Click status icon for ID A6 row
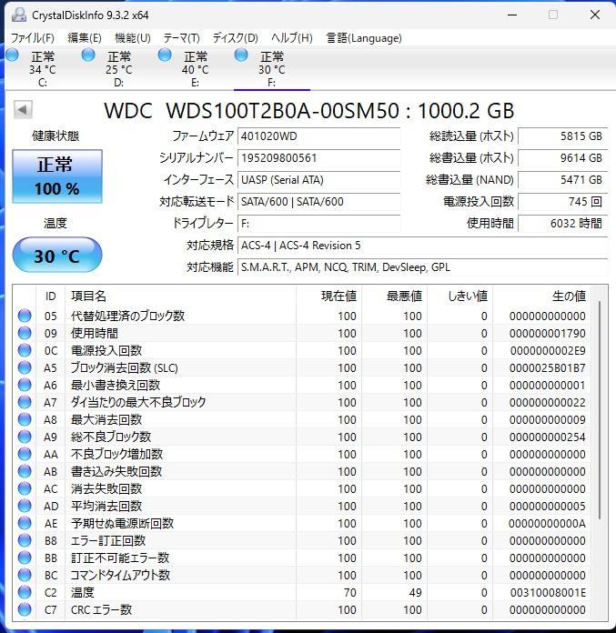 pos(25,385)
